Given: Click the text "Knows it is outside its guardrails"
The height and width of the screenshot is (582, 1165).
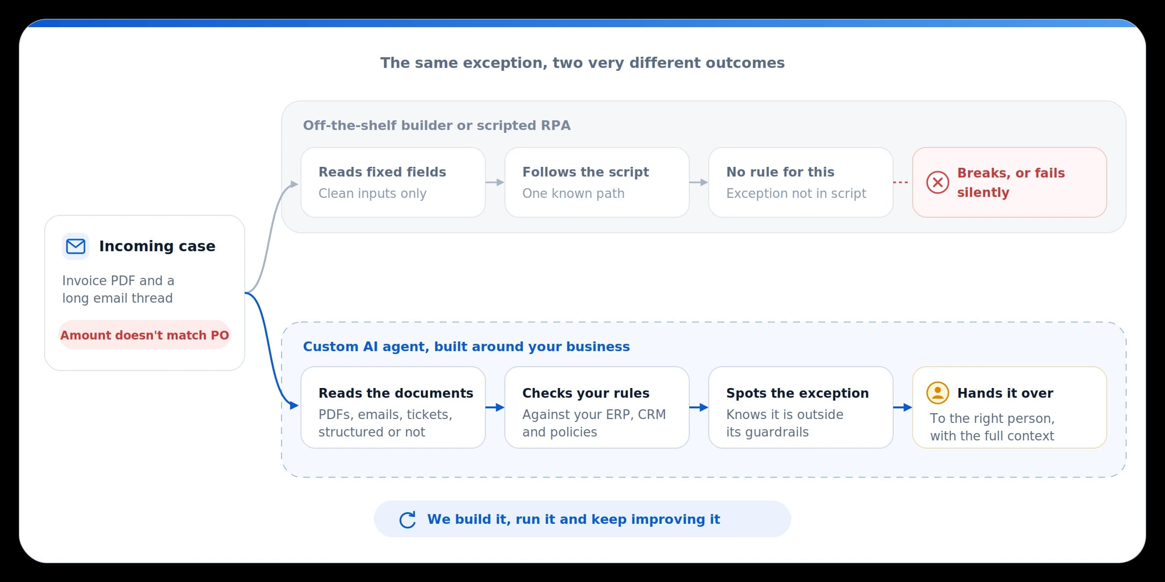Looking at the screenshot, I should pos(785,423).
